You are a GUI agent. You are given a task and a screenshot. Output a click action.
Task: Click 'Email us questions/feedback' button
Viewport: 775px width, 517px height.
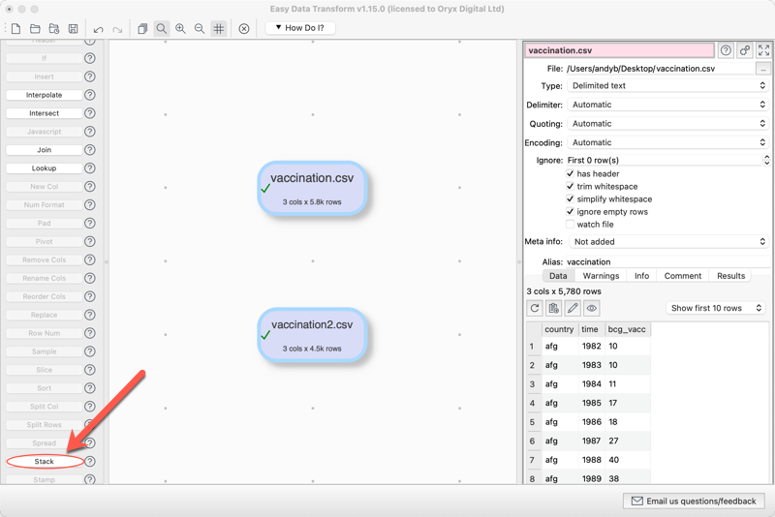pyautogui.click(x=694, y=502)
